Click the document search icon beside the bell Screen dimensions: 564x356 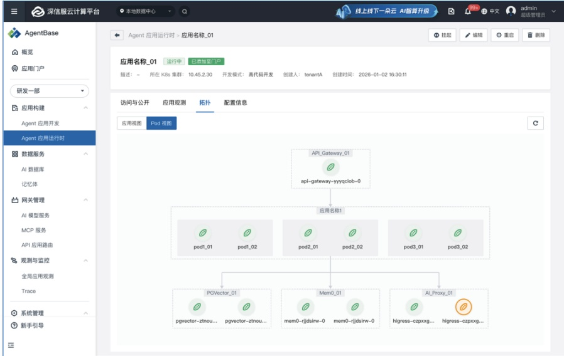click(451, 11)
